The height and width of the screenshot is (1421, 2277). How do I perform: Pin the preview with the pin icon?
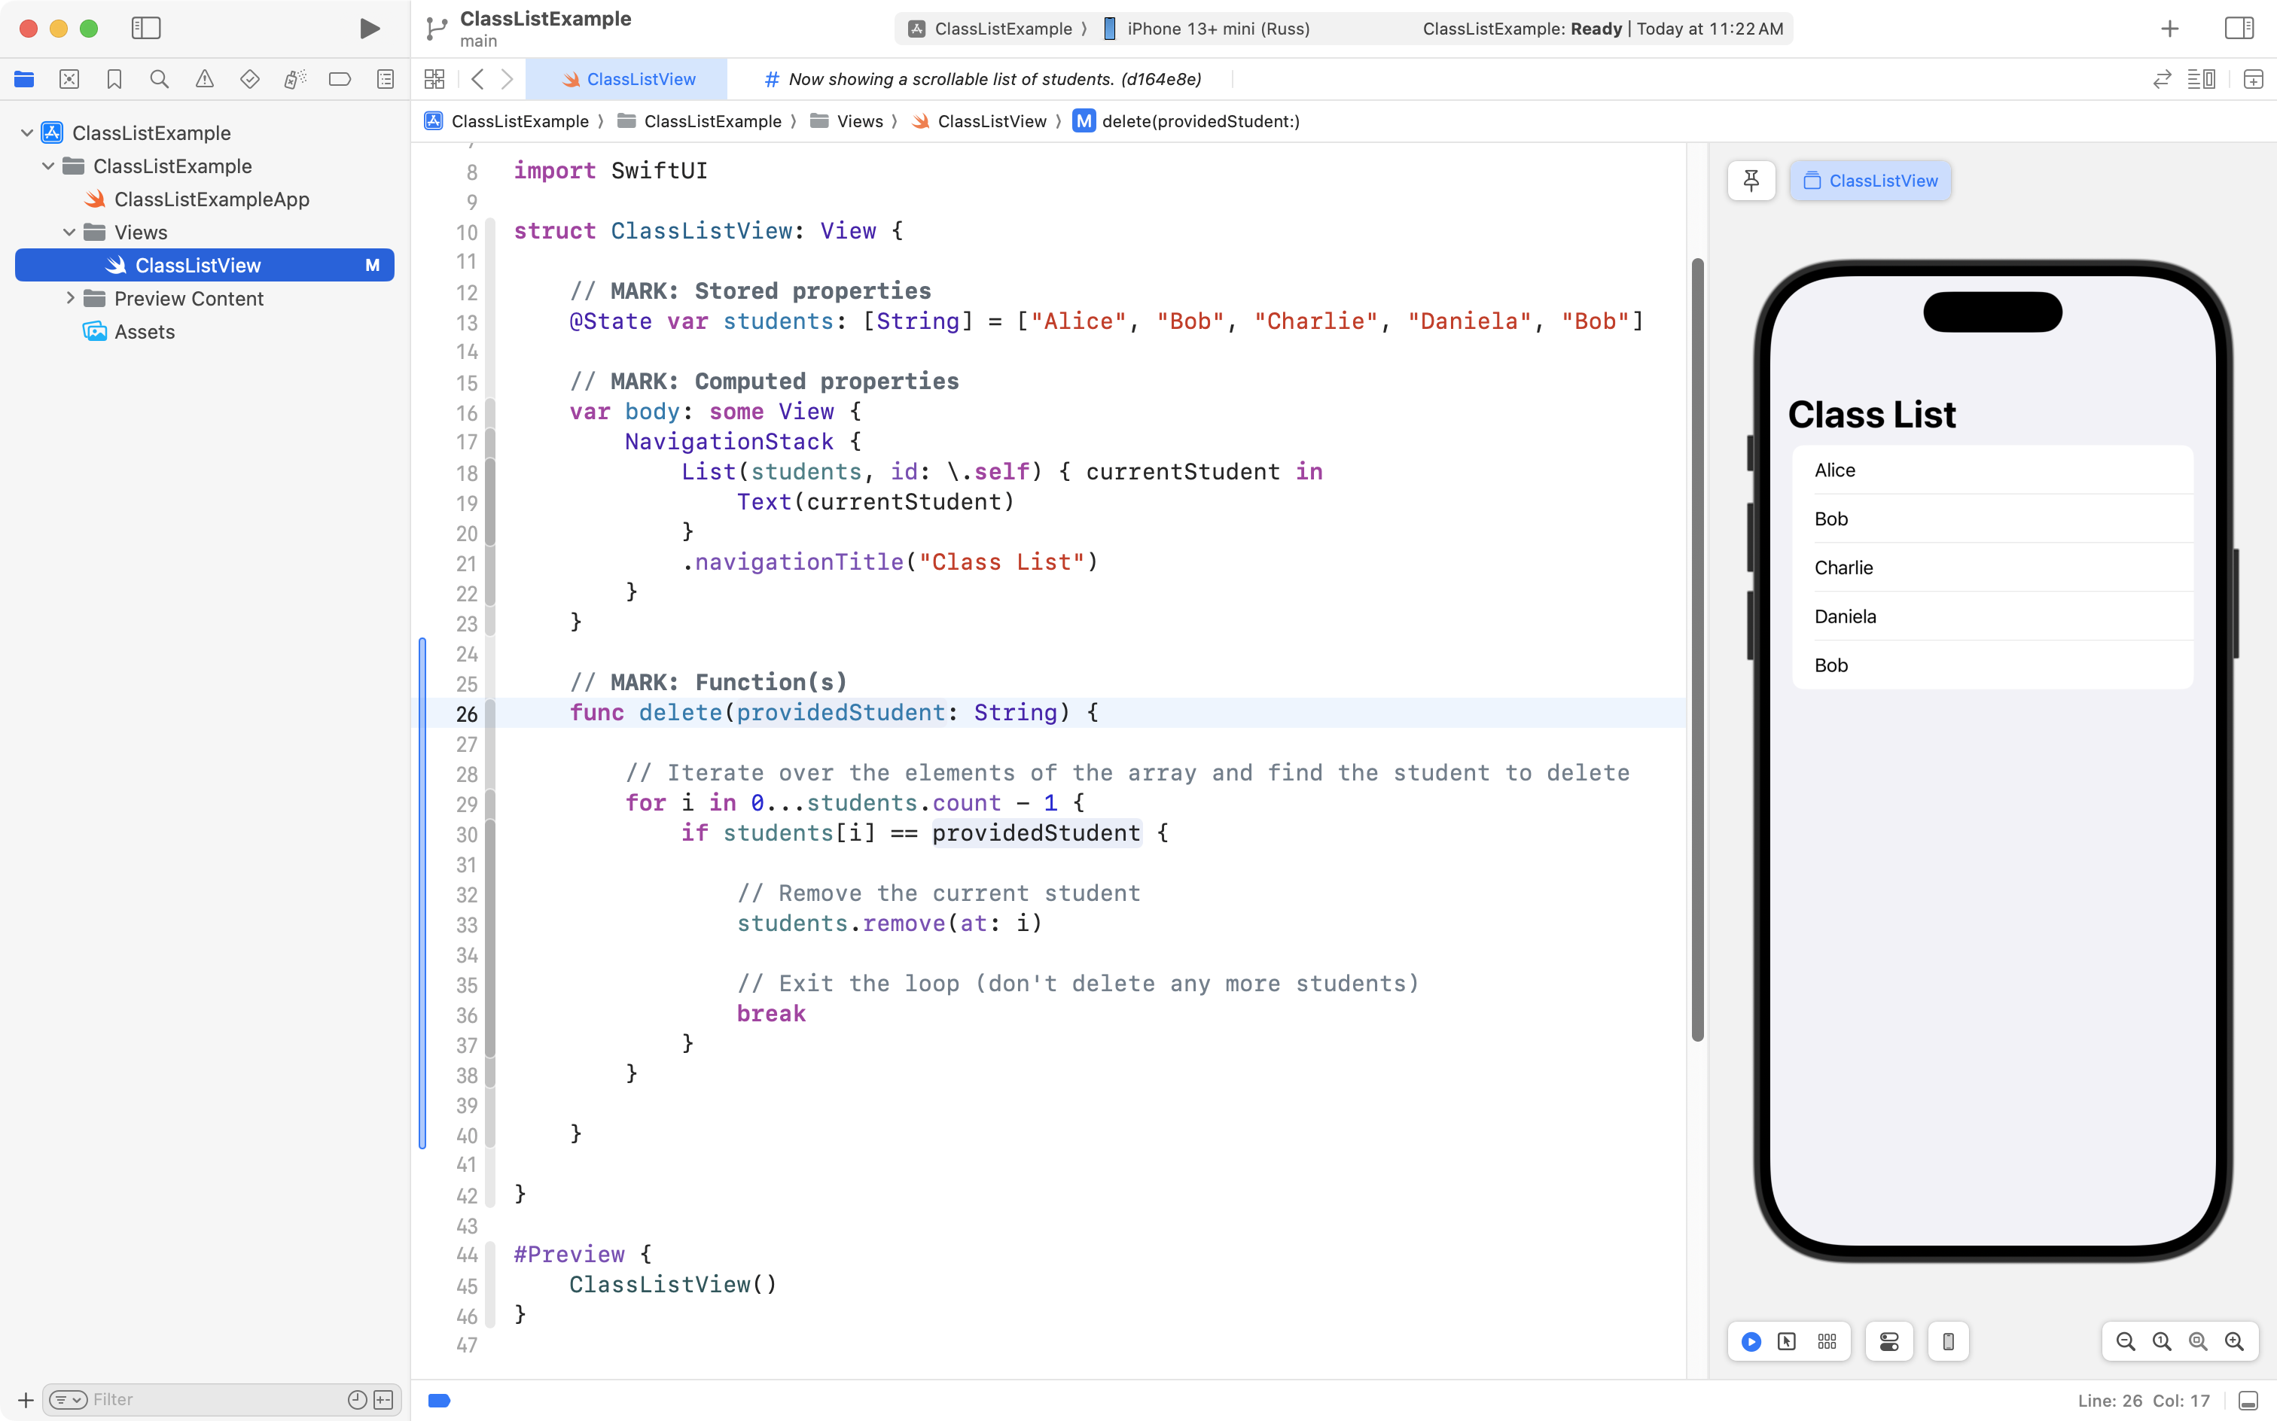(1751, 181)
